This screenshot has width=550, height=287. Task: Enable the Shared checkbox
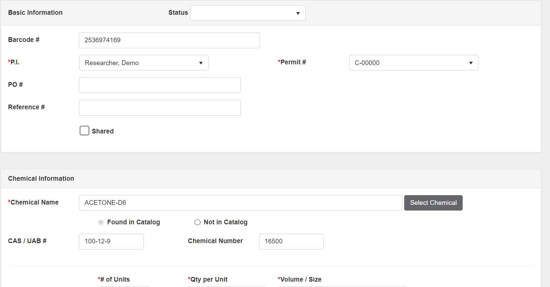pos(84,131)
